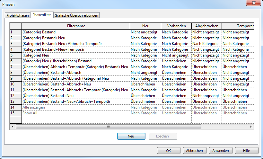Click the Abbrechen button

pyautogui.click(x=195, y=151)
